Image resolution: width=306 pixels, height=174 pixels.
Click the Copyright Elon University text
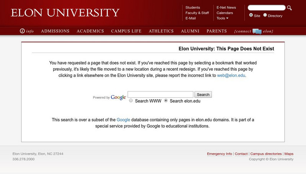coord(271,159)
